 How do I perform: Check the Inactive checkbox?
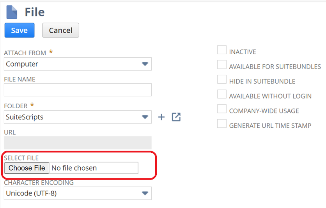222,50
